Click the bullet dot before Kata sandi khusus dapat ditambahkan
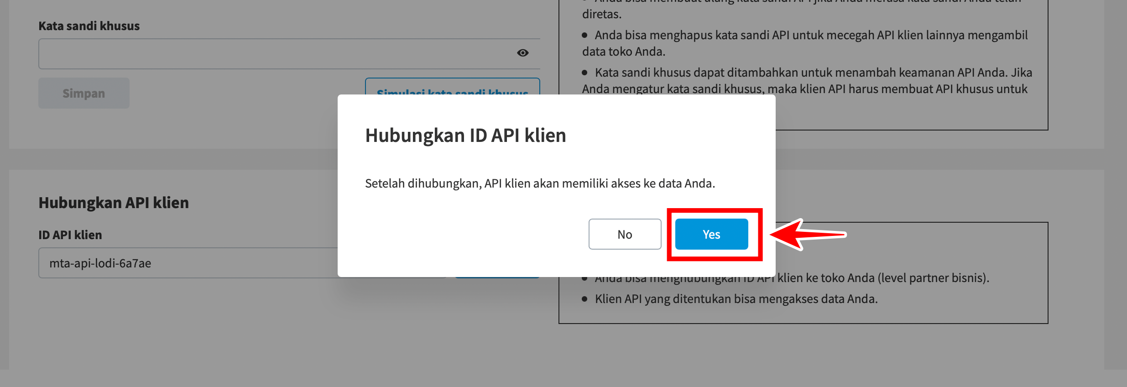This screenshot has width=1127, height=387. pyautogui.click(x=584, y=73)
